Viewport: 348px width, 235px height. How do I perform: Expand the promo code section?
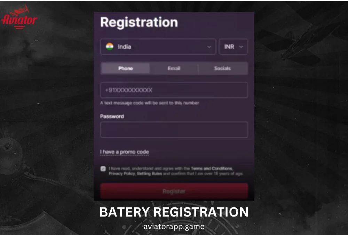coord(124,152)
